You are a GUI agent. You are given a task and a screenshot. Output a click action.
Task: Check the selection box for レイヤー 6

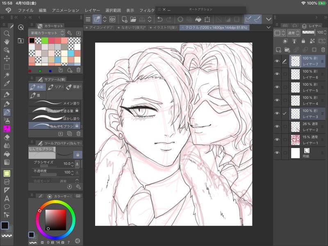coord(285,74)
